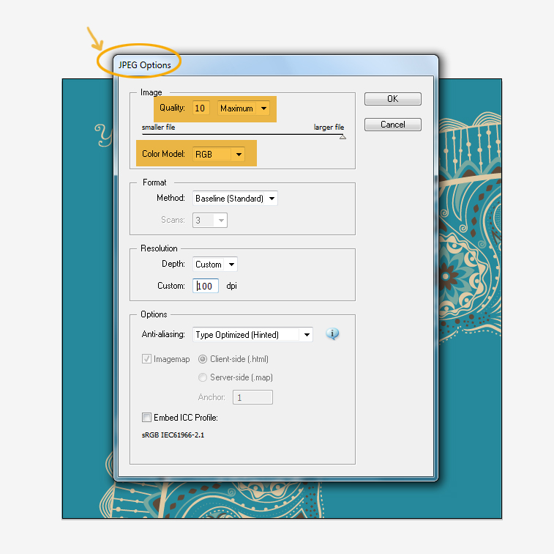Open the Anti-aliasing dropdown

pos(252,334)
